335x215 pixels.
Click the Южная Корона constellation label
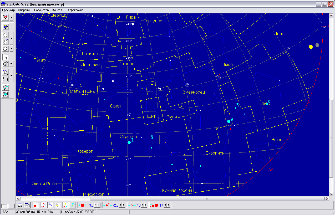[177, 190]
